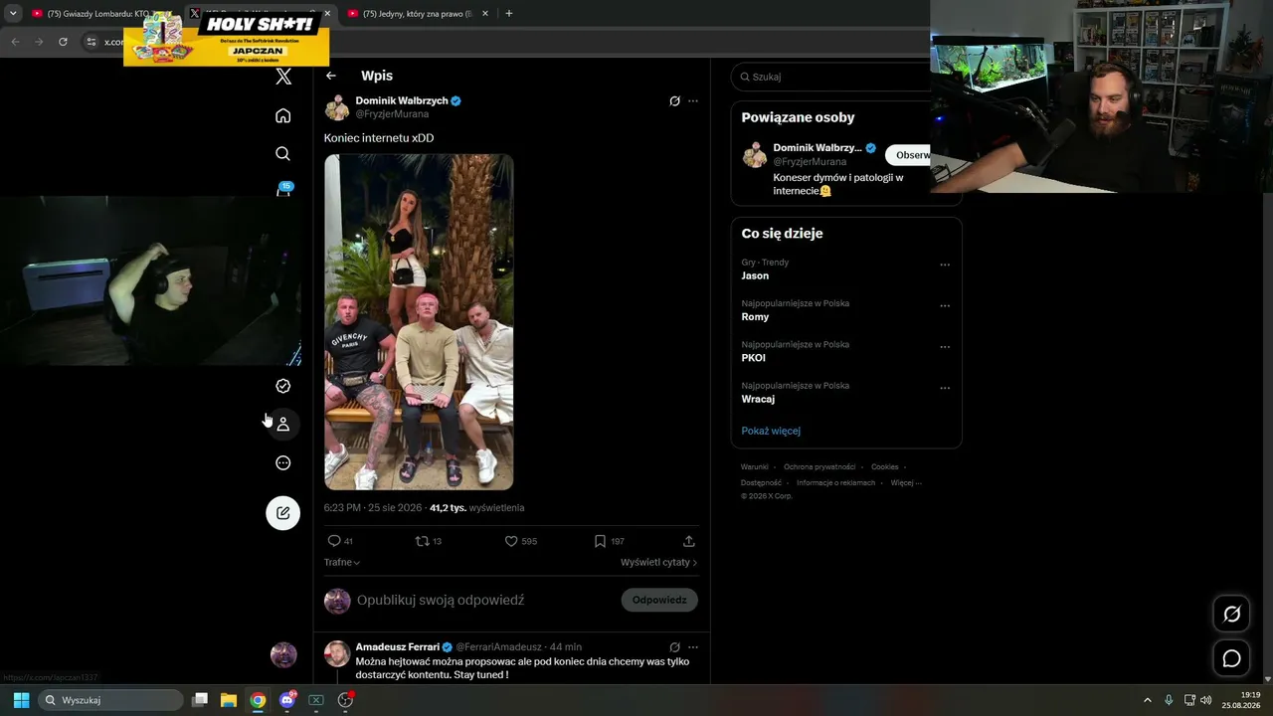This screenshot has width=1273, height=716.
Task: Open Amadeusz Ferrari's profile name link
Action: [398, 647]
